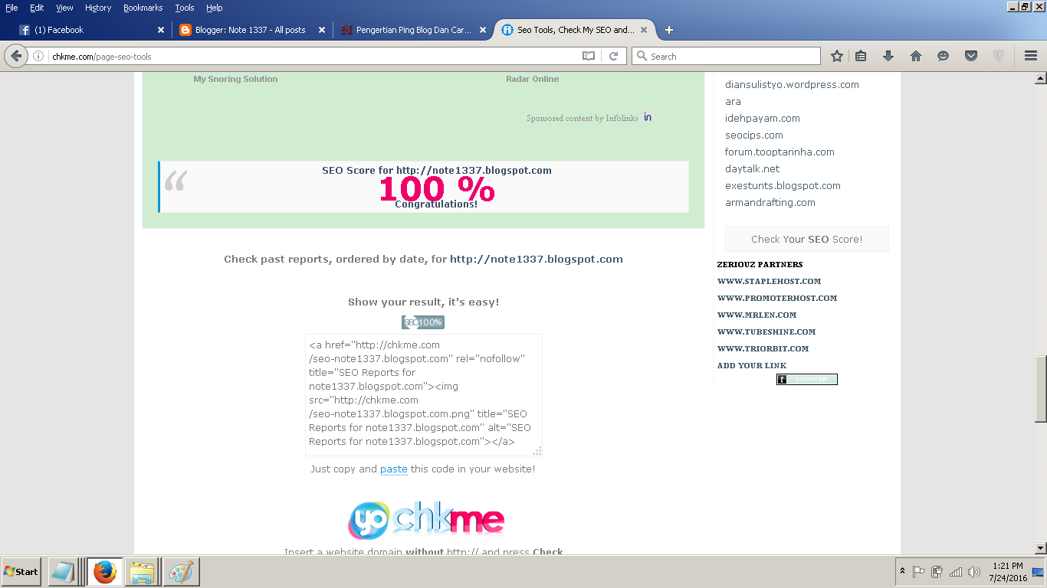Reload the current page
This screenshot has height=588, width=1047.
point(613,56)
